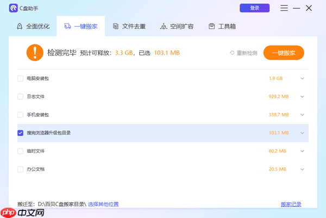Uncheck the 搜狗浏览器升级包目录 checkbox
Image resolution: width=326 pixels, height=218 pixels.
[21, 133]
